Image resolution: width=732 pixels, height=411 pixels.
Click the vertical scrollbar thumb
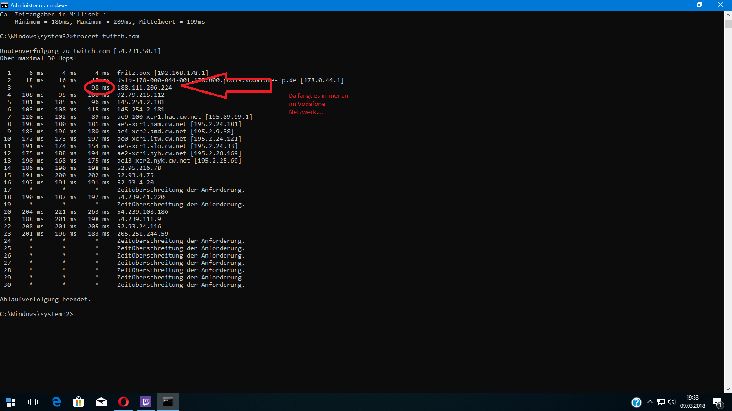point(728,23)
